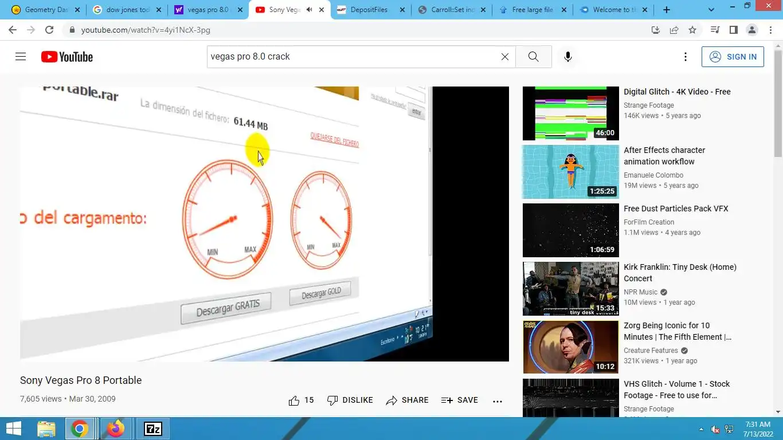The height and width of the screenshot is (440, 783).
Task: Click the video title Sony Vegas Pro 8 Portable
Action: tap(81, 380)
